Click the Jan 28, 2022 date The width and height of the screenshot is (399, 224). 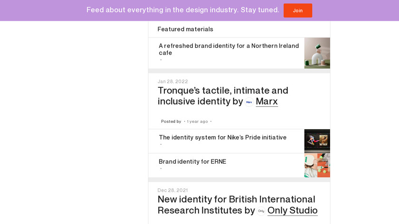(x=173, y=82)
